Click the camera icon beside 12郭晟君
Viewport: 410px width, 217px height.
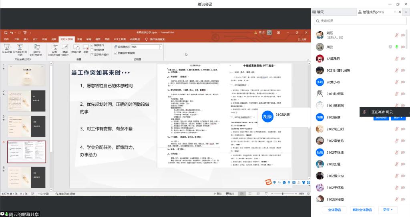(x=403, y=58)
